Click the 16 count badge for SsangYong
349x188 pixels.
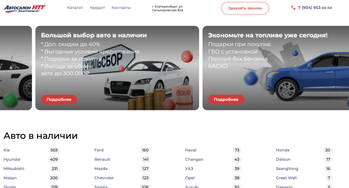328,169
